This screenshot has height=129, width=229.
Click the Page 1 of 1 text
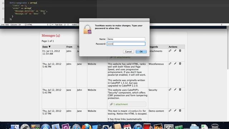point(48,41)
